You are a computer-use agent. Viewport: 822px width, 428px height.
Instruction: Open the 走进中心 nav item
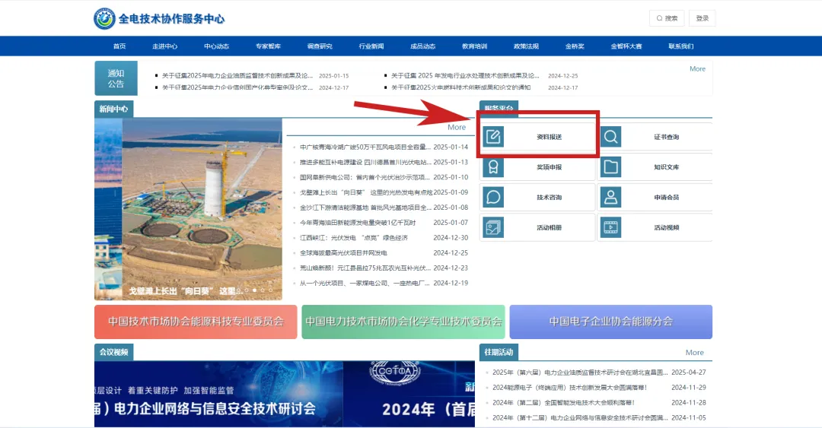pyautogui.click(x=164, y=46)
